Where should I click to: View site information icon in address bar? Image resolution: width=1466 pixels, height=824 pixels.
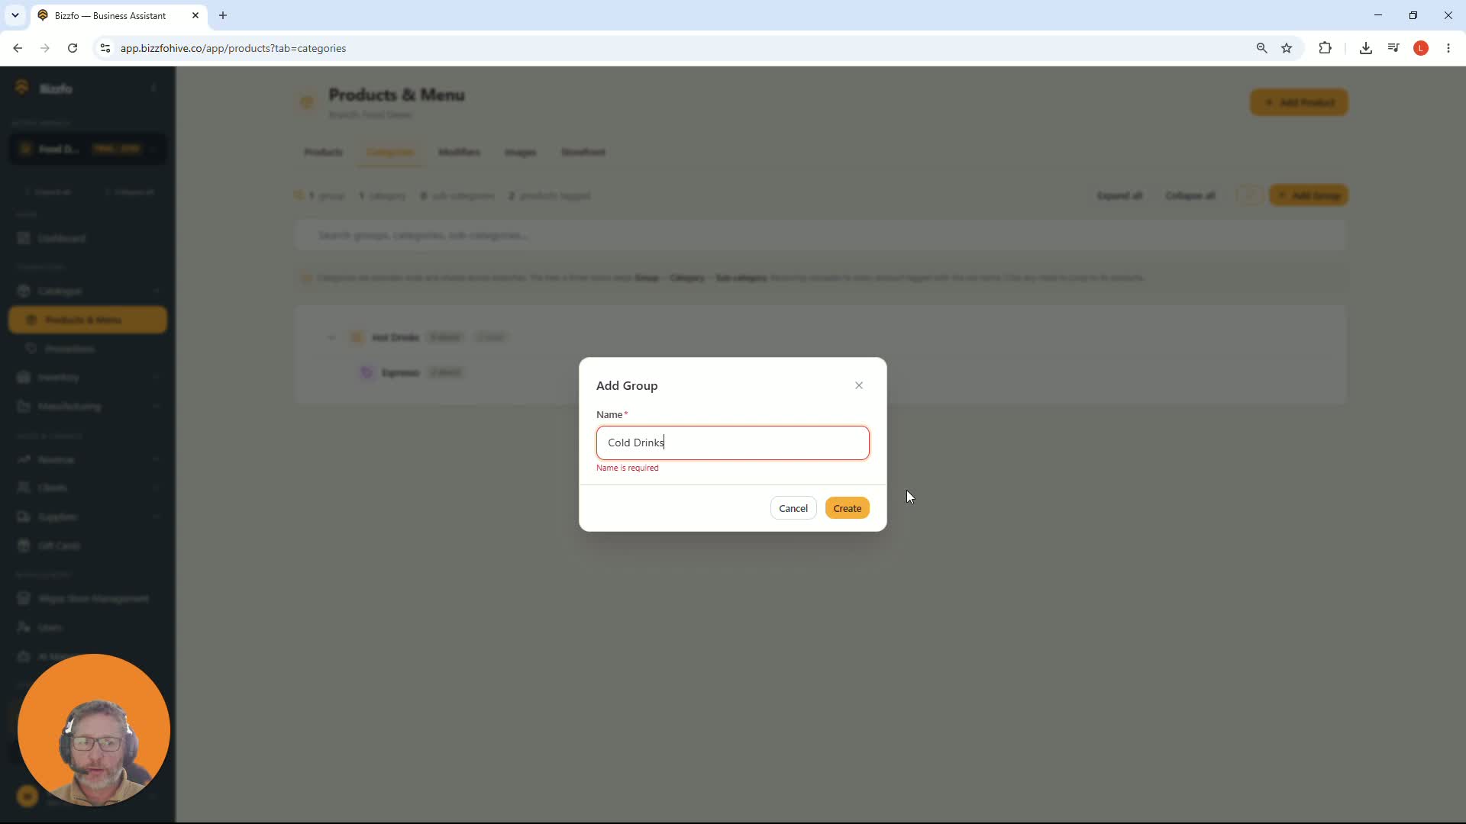(x=105, y=48)
